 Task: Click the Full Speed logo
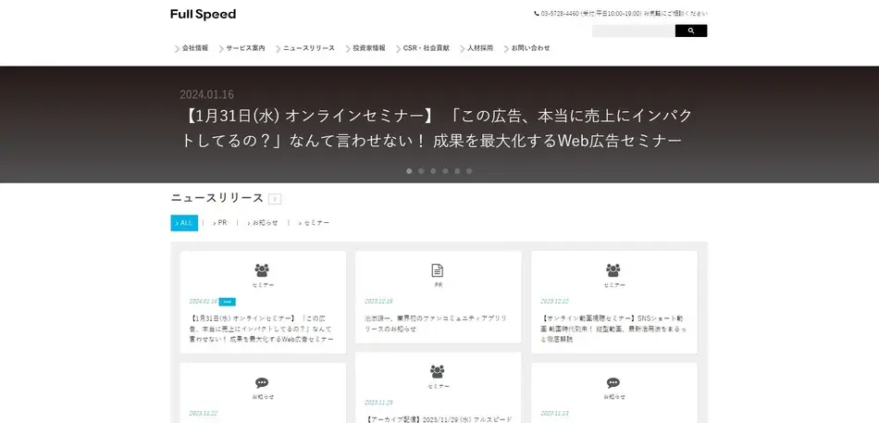click(x=203, y=14)
